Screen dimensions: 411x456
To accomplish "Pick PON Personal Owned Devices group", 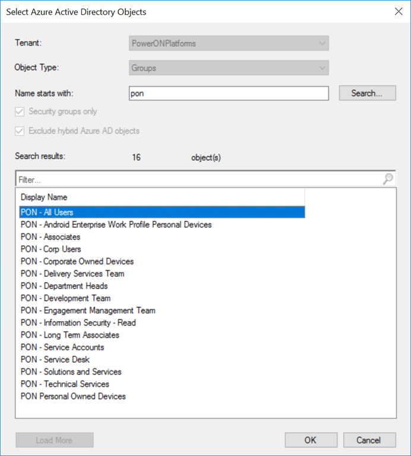I will (73, 396).
